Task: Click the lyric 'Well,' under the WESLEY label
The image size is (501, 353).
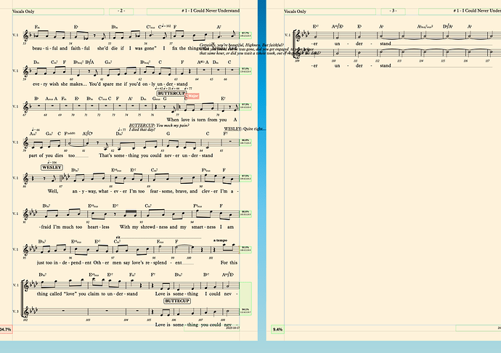Action: [53, 191]
